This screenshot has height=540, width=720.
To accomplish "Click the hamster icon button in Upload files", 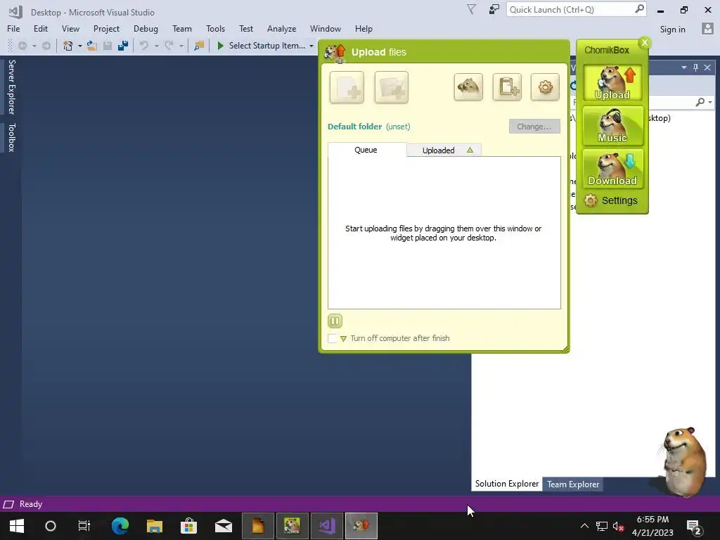I will click(468, 86).
